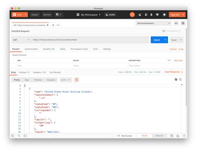Click the environment quick look eye icon
Screen dimensions: 197x151
pyautogui.click(x=176, y=23)
